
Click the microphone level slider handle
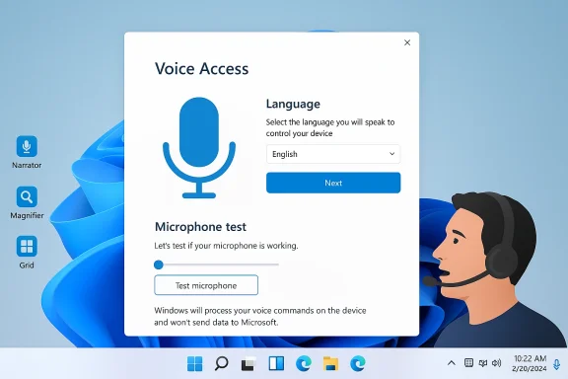pos(159,265)
